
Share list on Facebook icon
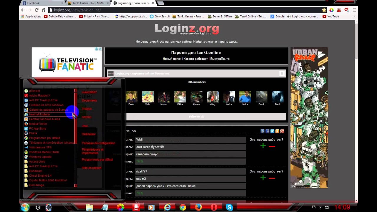tap(267, 131)
